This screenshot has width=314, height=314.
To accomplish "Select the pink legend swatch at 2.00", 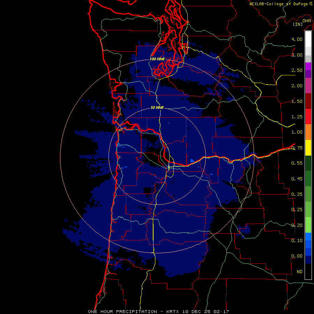I will point(308,85).
